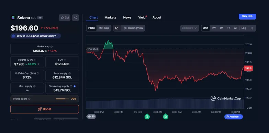
Task: Open the Yield tab
Action: click(142, 17)
